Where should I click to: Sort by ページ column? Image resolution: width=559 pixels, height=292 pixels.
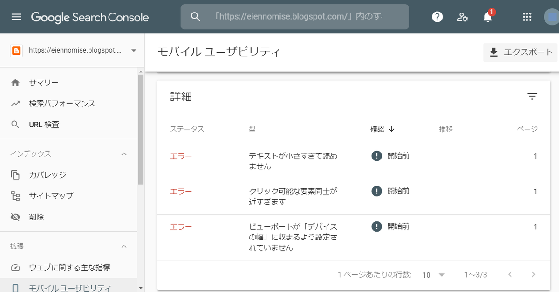[x=527, y=129]
